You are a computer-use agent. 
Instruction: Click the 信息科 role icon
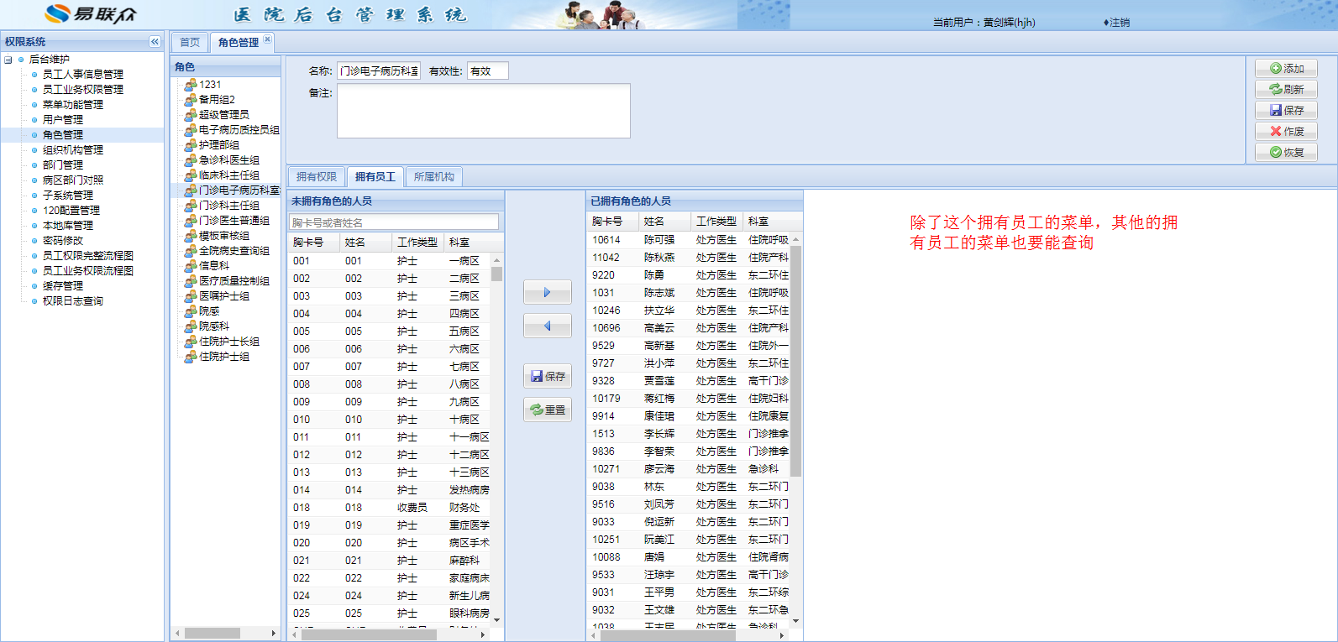(191, 266)
